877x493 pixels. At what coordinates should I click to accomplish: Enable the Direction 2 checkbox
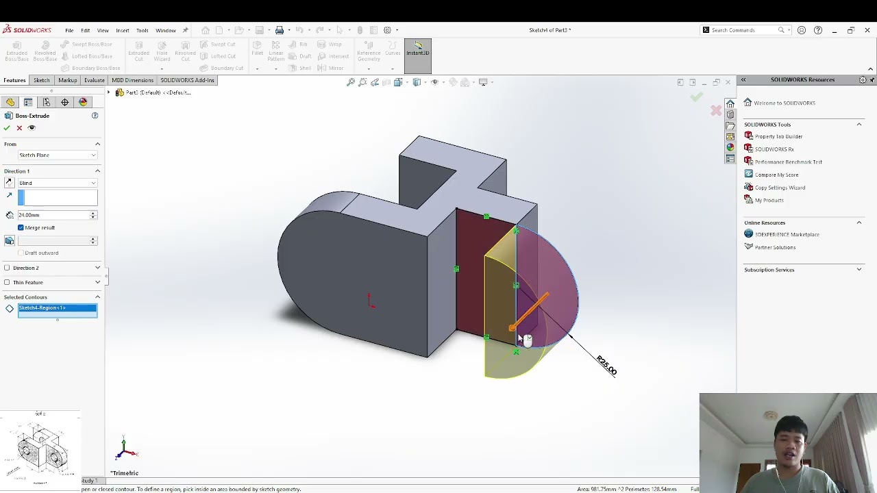click(x=7, y=268)
